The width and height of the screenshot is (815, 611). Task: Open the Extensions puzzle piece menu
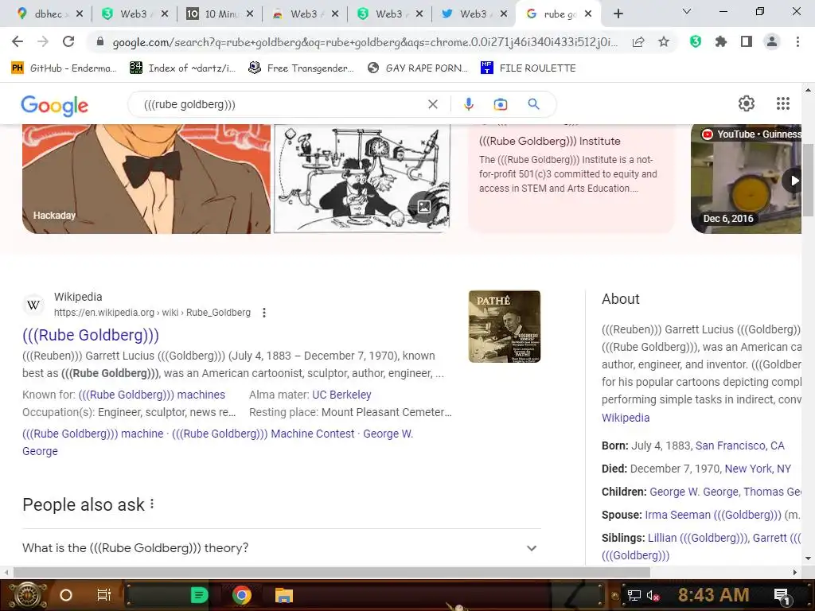(x=721, y=41)
